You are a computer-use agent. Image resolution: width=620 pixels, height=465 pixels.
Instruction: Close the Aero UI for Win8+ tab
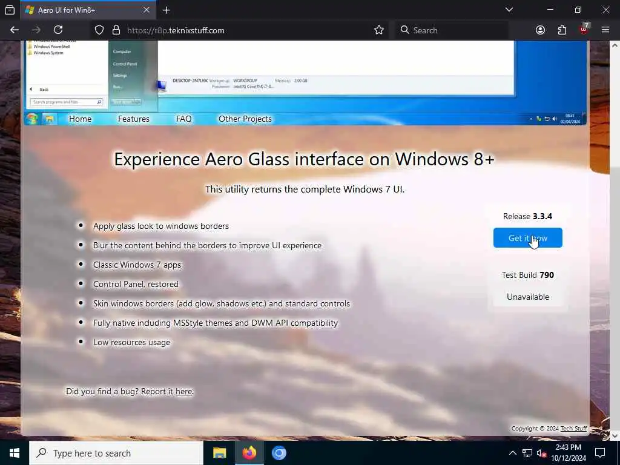(147, 10)
